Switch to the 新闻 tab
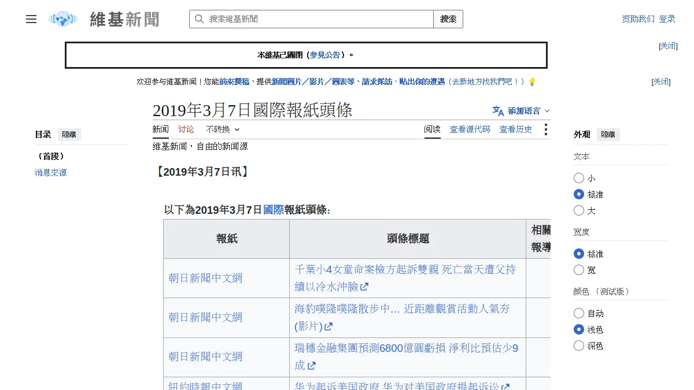This screenshot has height=390, width=694. click(x=161, y=129)
